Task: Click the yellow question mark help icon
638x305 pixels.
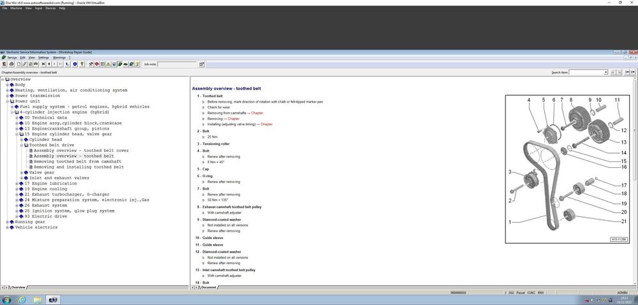Action: pyautogui.click(x=82, y=64)
